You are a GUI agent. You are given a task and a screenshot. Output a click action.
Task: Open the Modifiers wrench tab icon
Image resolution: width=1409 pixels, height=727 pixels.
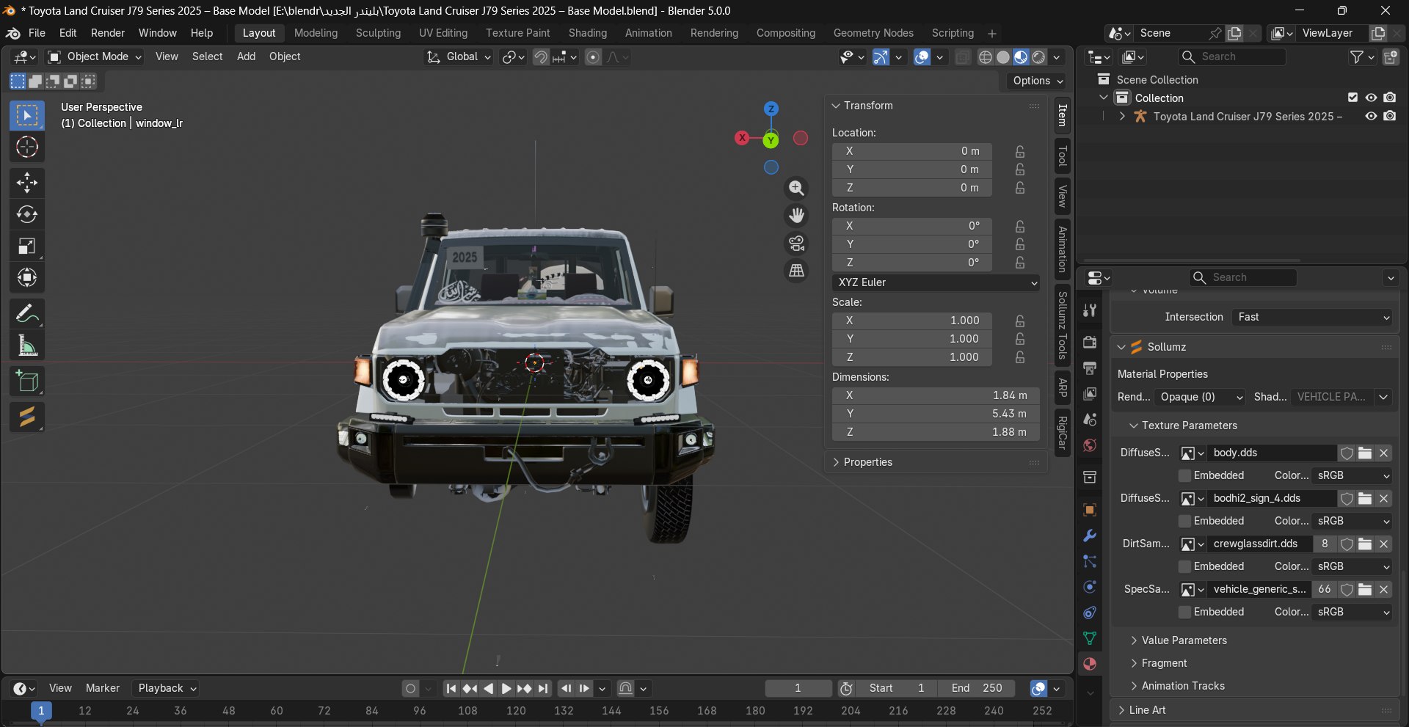click(x=1090, y=536)
